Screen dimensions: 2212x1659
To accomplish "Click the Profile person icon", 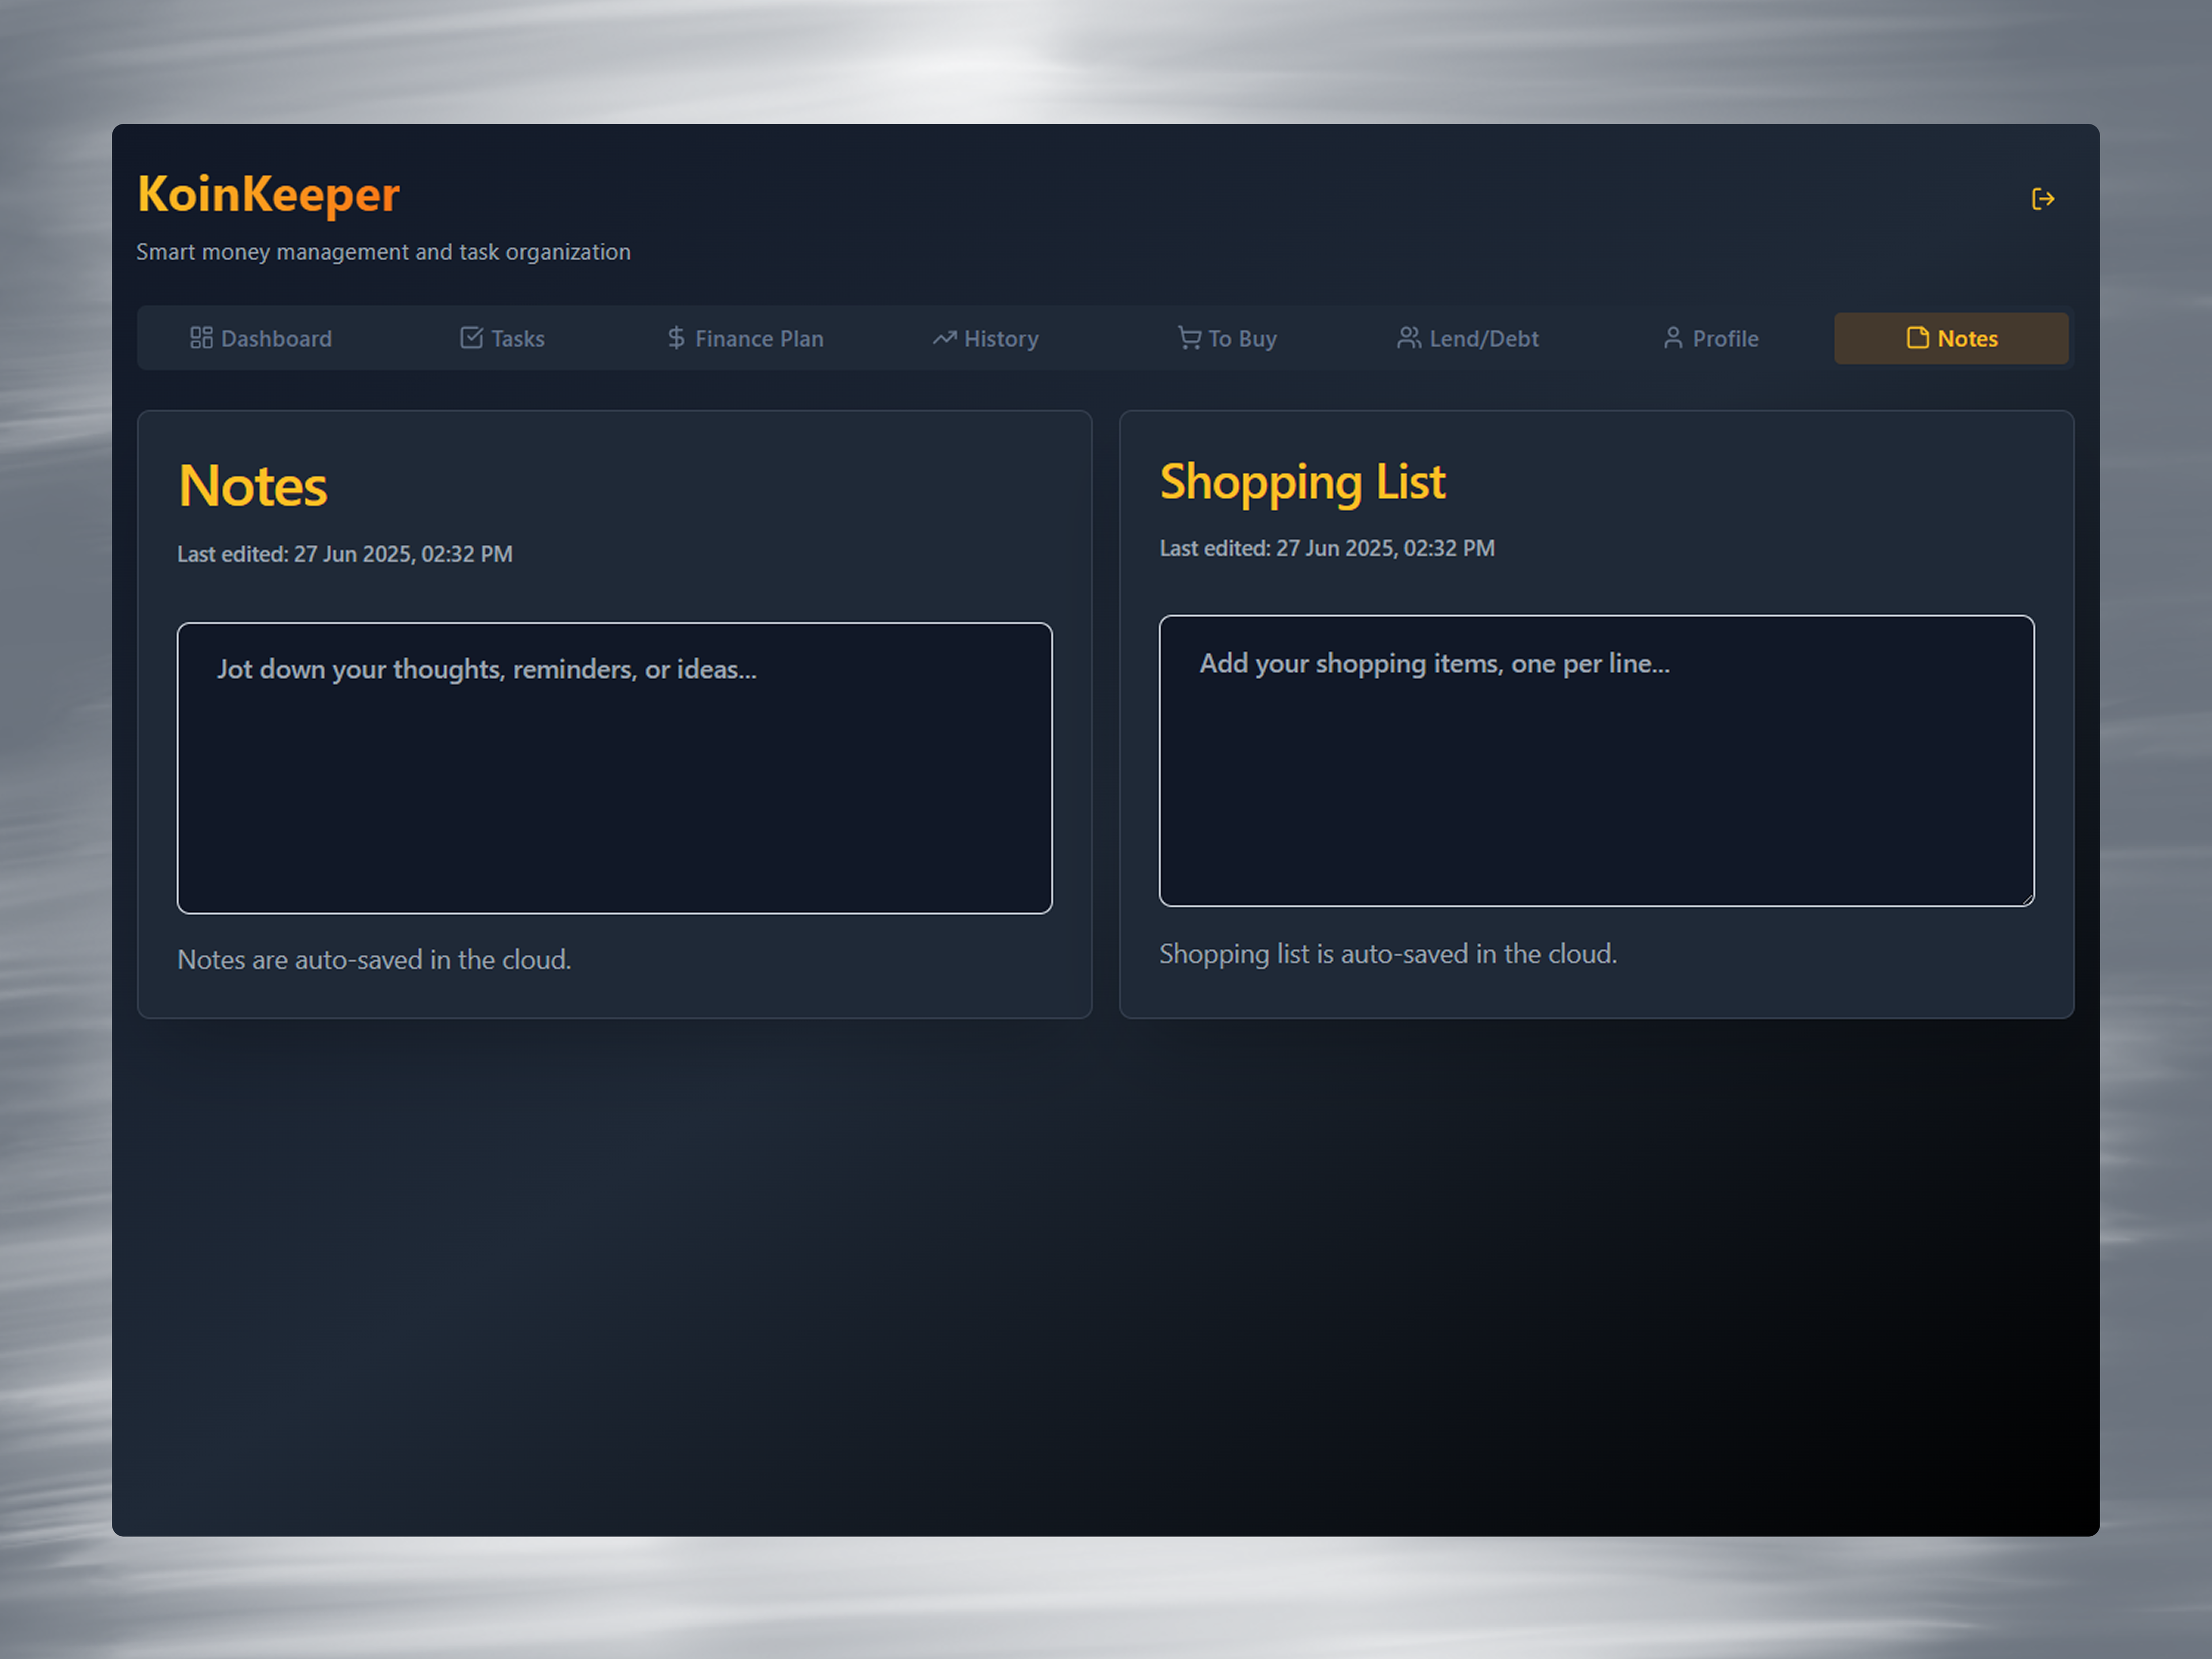I will (x=1673, y=338).
